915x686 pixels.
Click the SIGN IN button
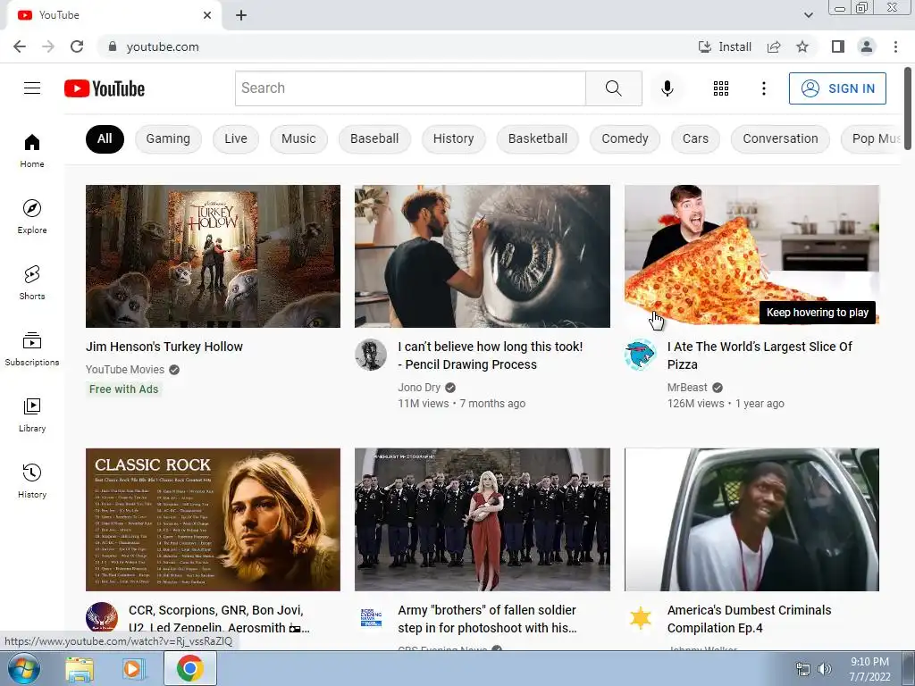click(837, 88)
